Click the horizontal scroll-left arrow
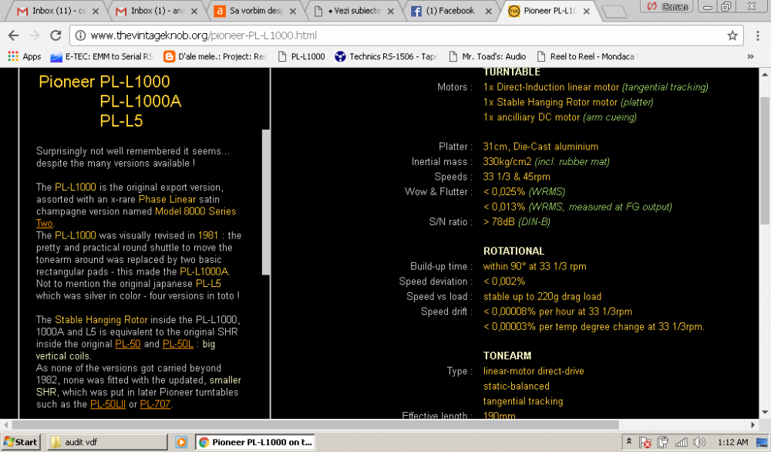This screenshot has width=771, height=452. pos(6,424)
